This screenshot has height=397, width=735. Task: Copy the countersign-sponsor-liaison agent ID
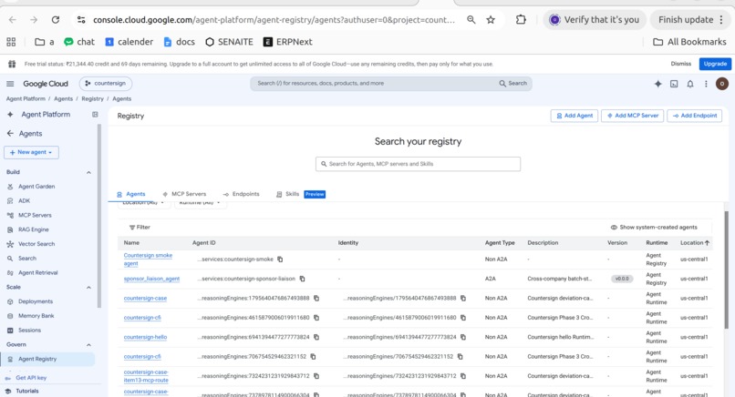[302, 279]
